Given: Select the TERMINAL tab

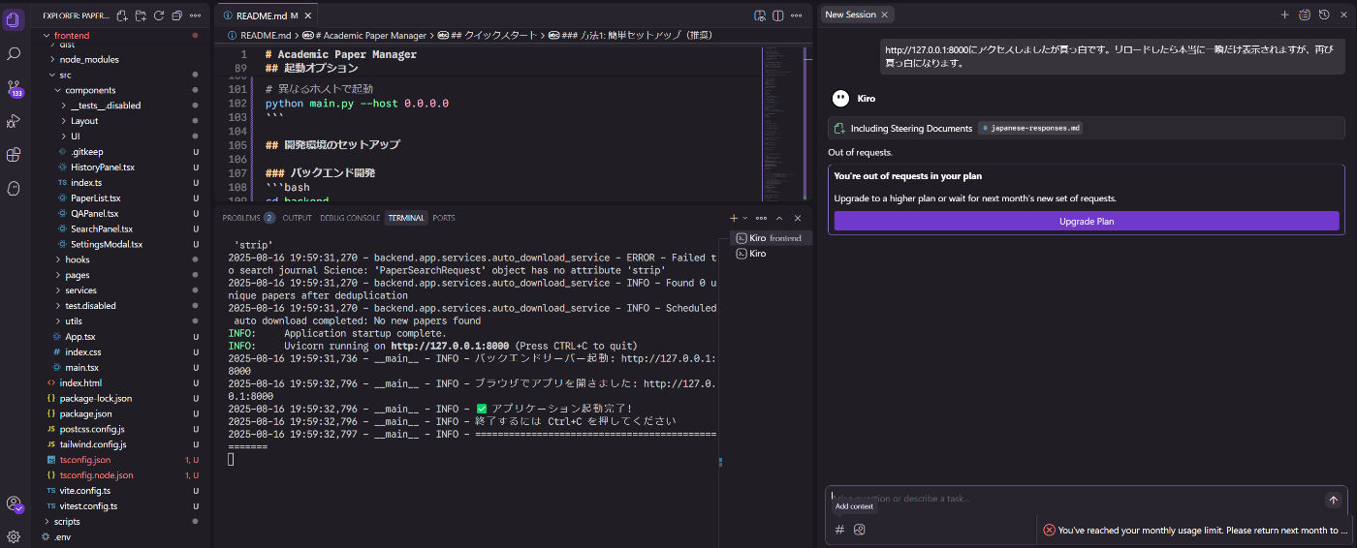Looking at the screenshot, I should pyautogui.click(x=406, y=218).
